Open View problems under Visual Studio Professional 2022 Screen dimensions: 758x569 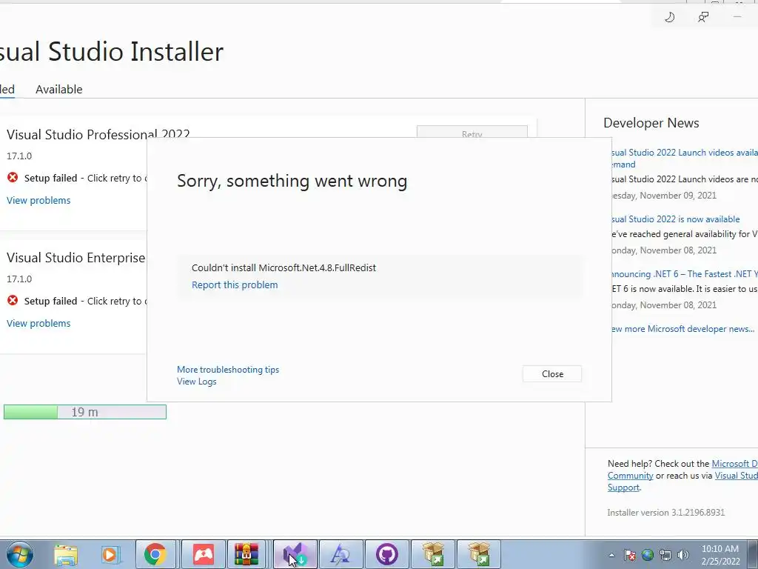tap(38, 200)
